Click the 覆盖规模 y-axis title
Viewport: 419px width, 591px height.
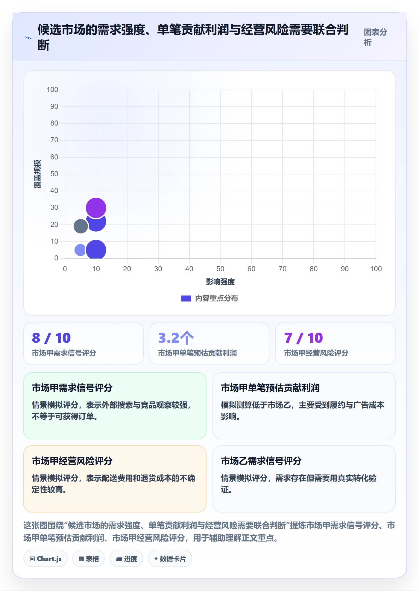(x=37, y=174)
